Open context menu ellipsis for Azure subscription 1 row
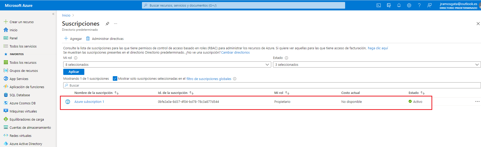The height and width of the screenshot is (147, 481). tap(477, 102)
